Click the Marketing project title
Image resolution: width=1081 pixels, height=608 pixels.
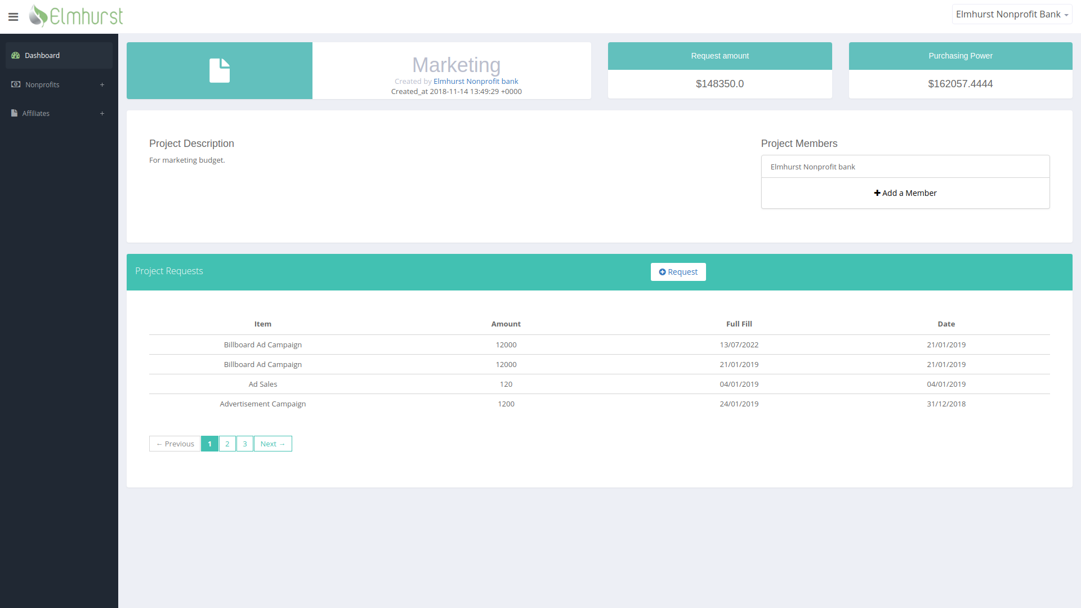[456, 65]
